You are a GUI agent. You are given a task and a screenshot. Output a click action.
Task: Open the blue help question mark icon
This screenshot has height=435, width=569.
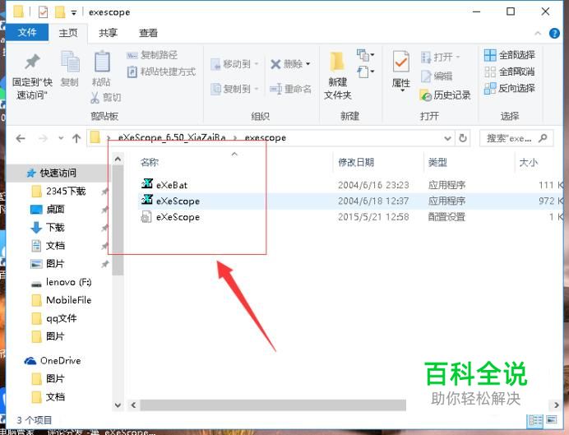pyautogui.click(x=554, y=34)
